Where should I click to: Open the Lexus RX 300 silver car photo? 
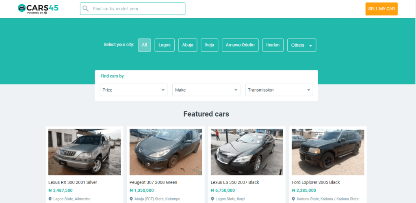click(84, 152)
